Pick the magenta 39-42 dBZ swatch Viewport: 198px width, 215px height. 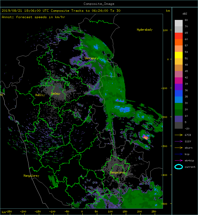point(179,81)
